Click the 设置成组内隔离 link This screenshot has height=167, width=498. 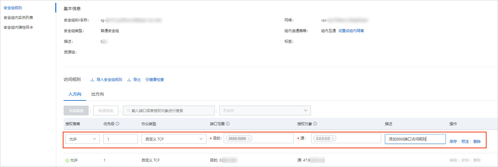coord(351,31)
